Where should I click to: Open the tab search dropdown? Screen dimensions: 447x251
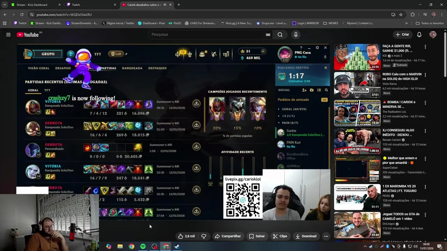coord(4,5)
